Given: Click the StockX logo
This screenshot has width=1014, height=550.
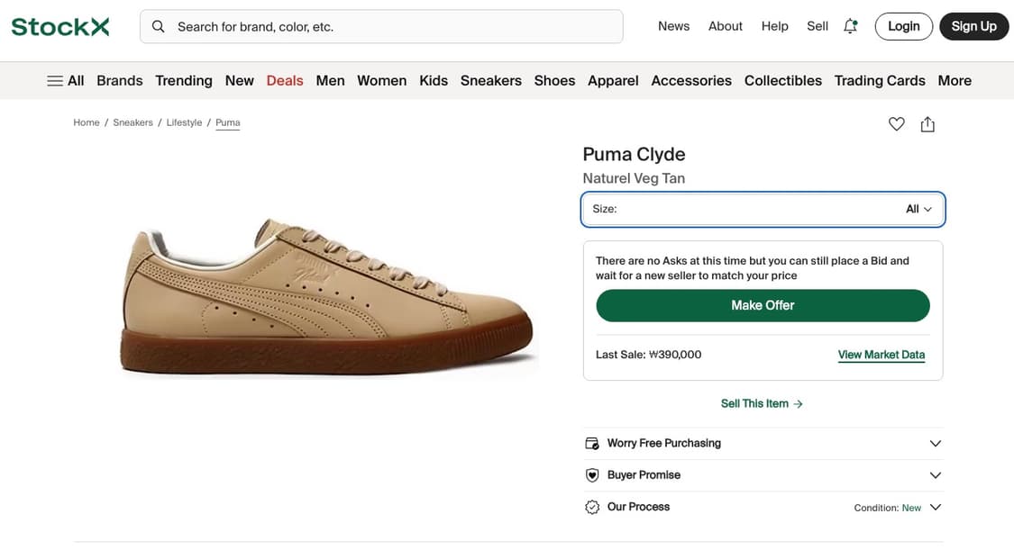Looking at the screenshot, I should pos(60,27).
